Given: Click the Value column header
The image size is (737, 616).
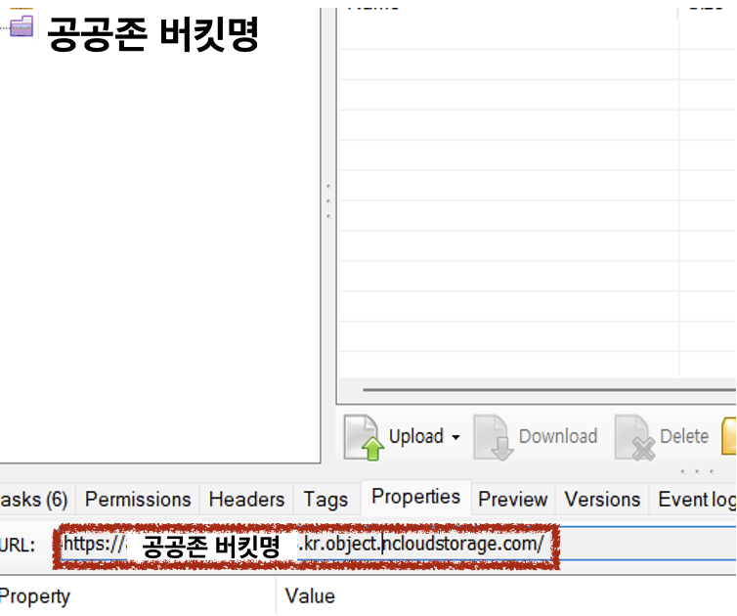Looking at the screenshot, I should [x=506, y=596].
